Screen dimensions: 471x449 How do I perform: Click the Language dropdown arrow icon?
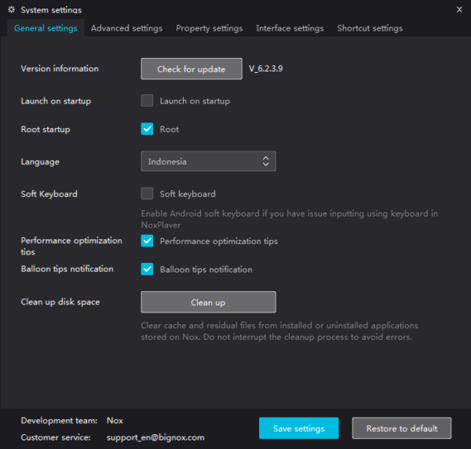click(x=265, y=162)
